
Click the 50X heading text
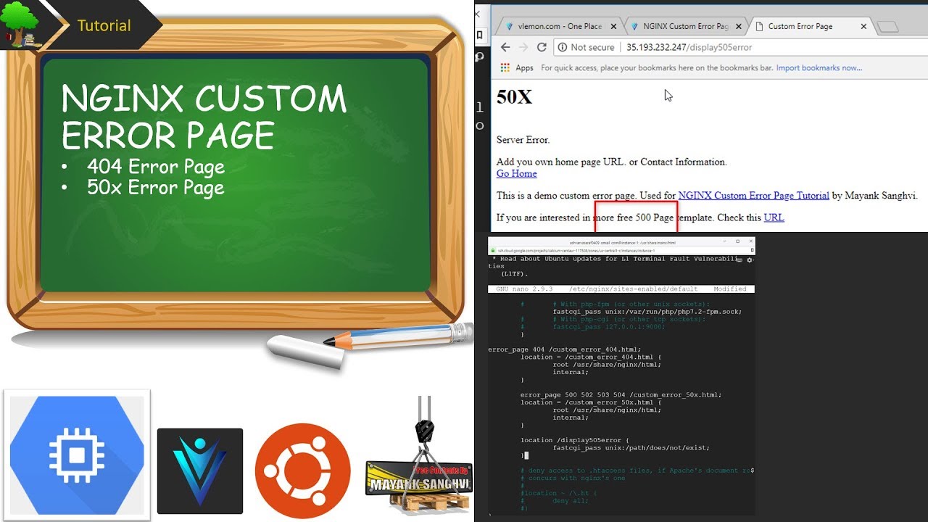(514, 97)
